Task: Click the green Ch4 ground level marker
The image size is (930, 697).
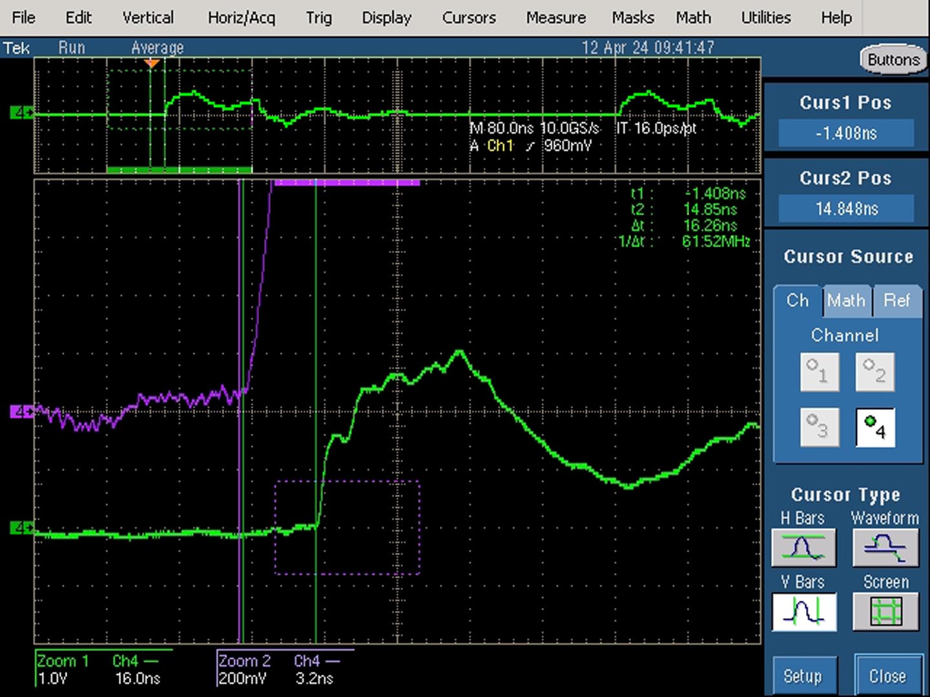Action: pos(21,528)
